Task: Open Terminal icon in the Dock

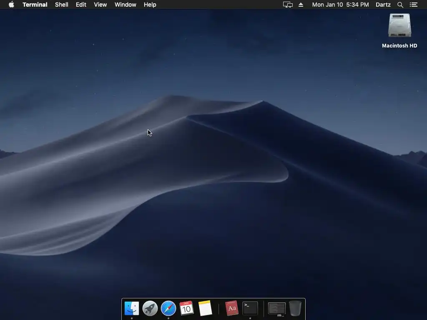Action: point(250,308)
